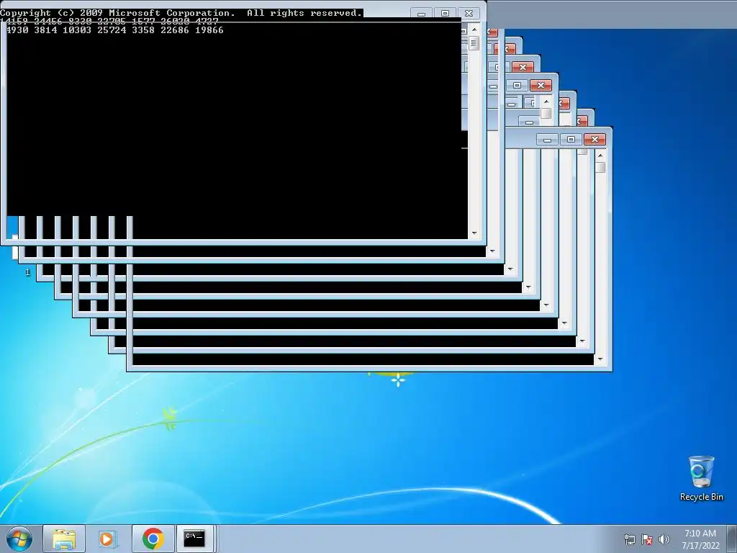The width and height of the screenshot is (737, 553).
Task: Click the date 7/17/2022 in the tray
Action: point(700,546)
